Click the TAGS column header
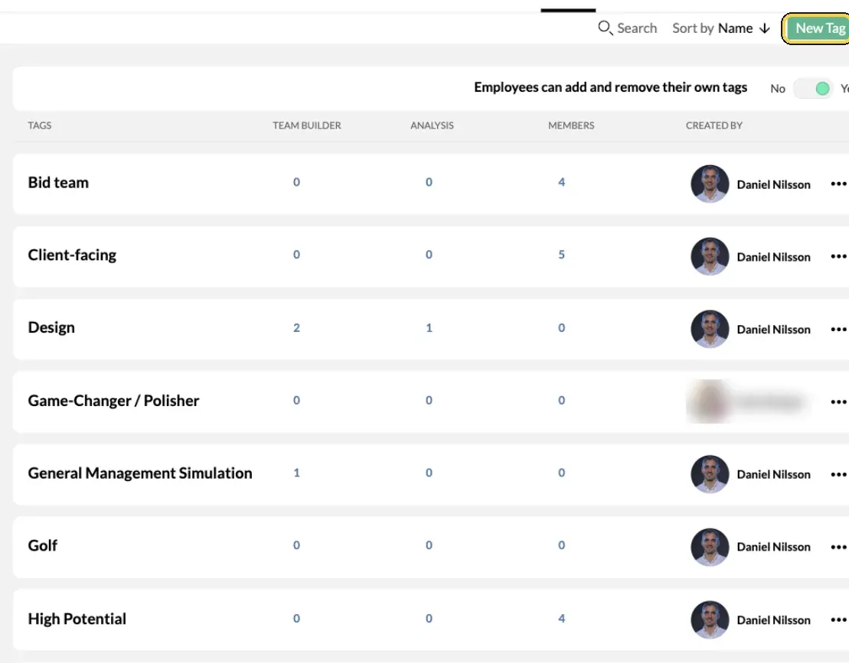This screenshot has height=663, width=849. tap(40, 125)
